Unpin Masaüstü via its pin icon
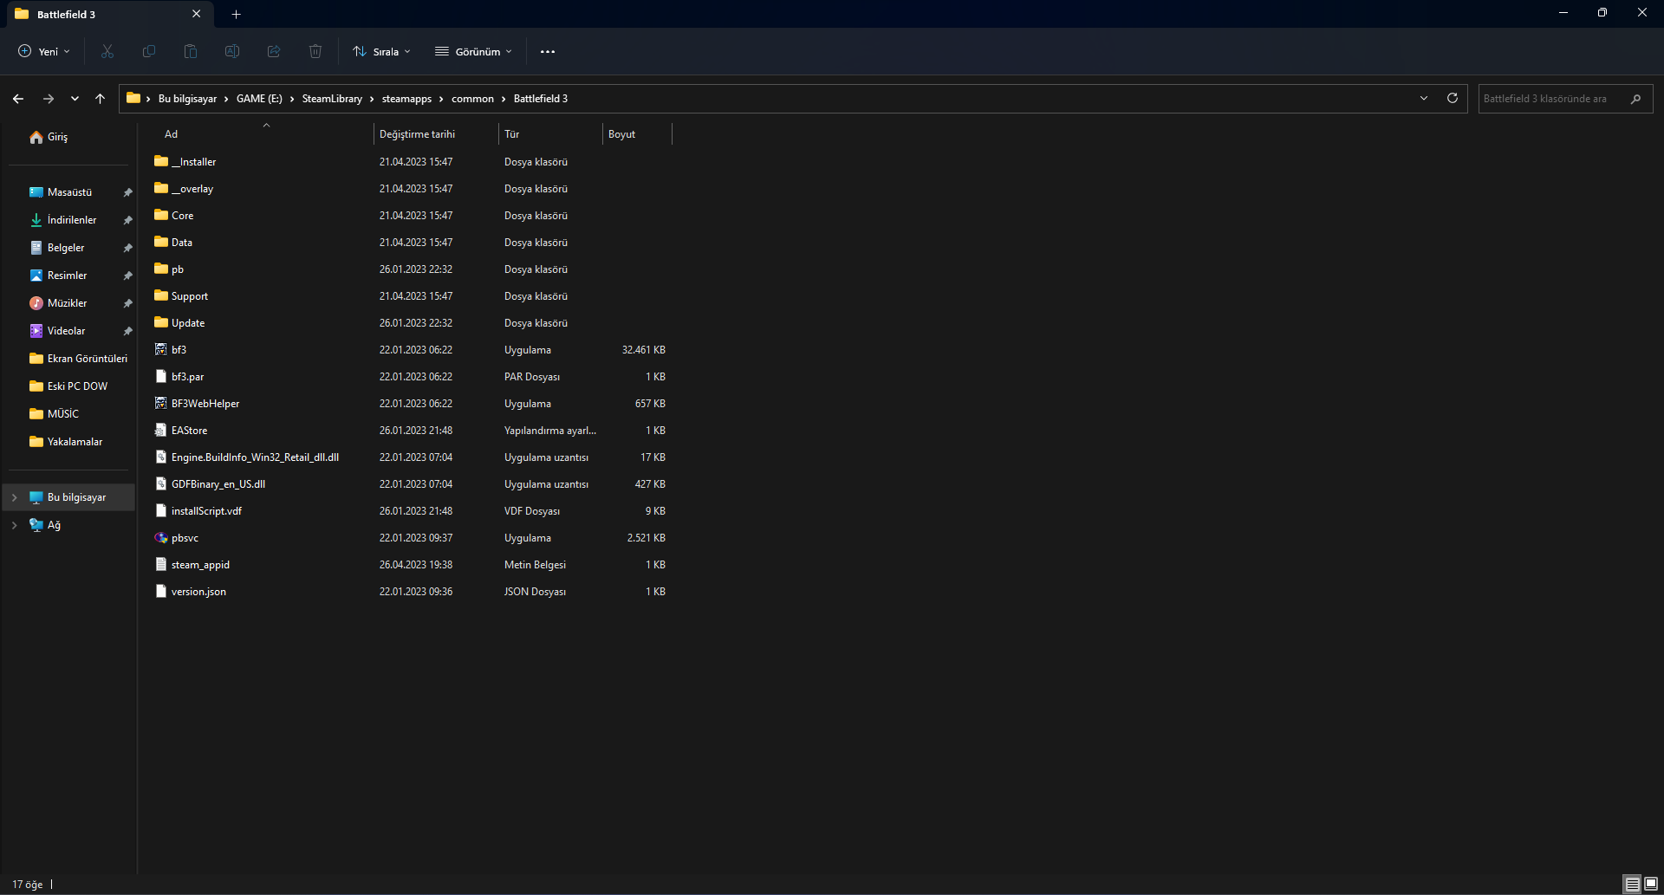 point(127,192)
